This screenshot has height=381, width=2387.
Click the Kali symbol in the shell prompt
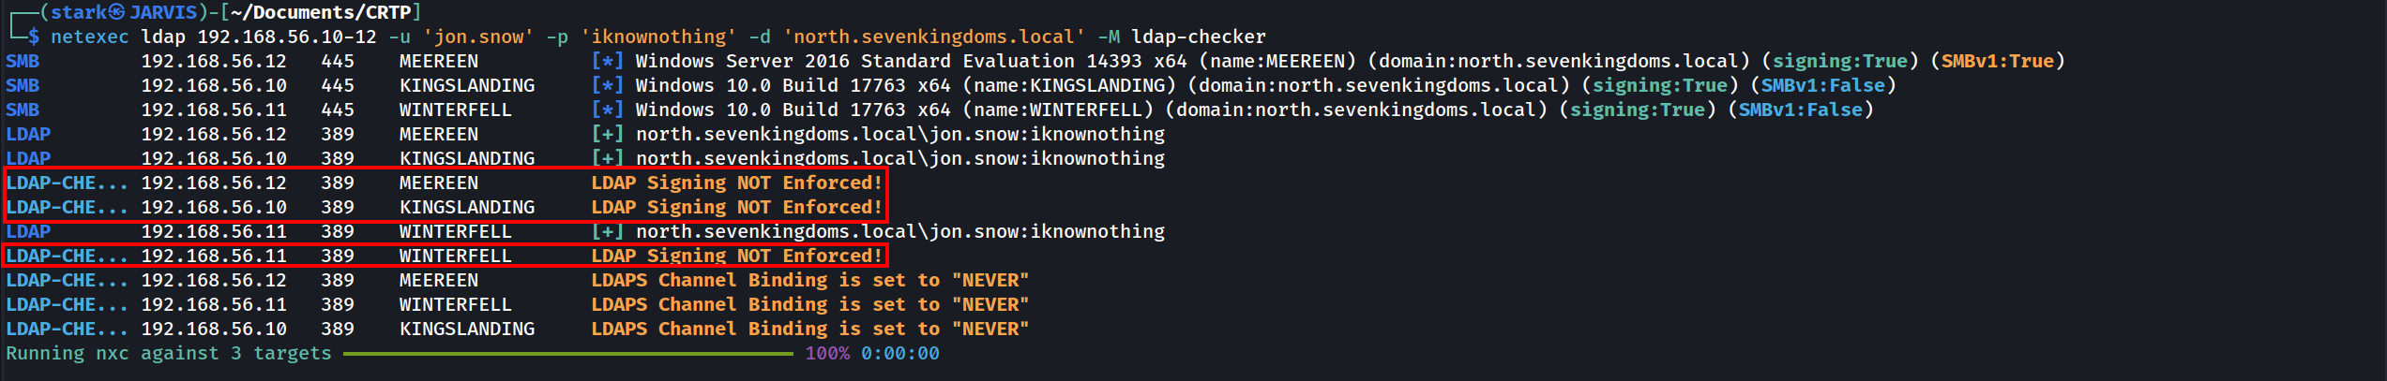(x=116, y=12)
